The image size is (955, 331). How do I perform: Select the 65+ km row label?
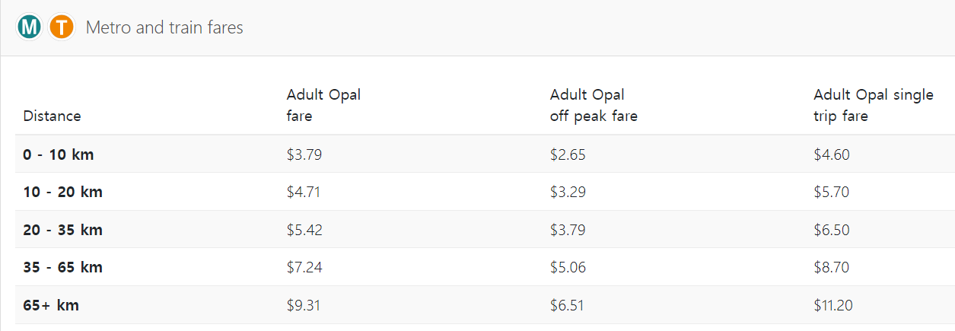point(51,306)
